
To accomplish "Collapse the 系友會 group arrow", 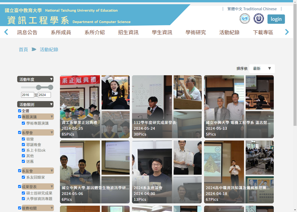I will pos(52,171).
